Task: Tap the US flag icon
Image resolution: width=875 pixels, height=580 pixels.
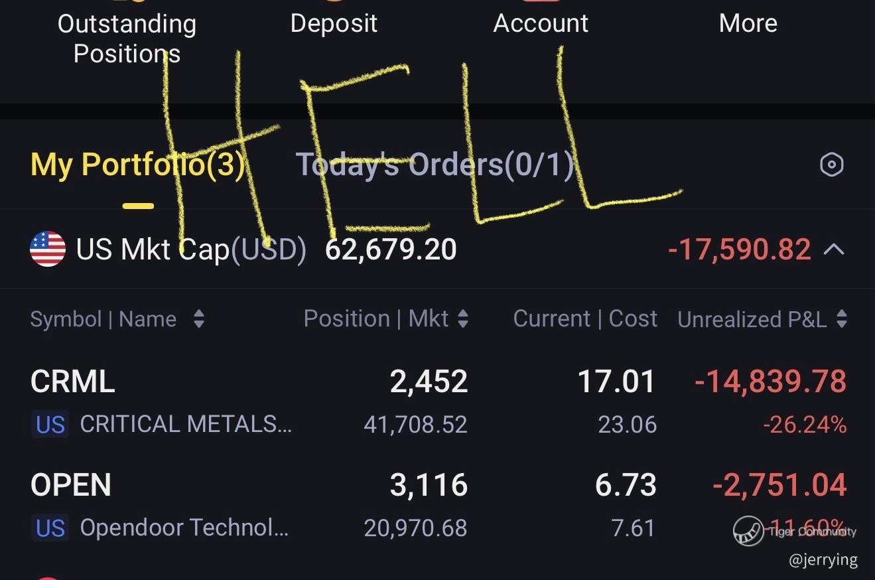Action: (x=48, y=250)
